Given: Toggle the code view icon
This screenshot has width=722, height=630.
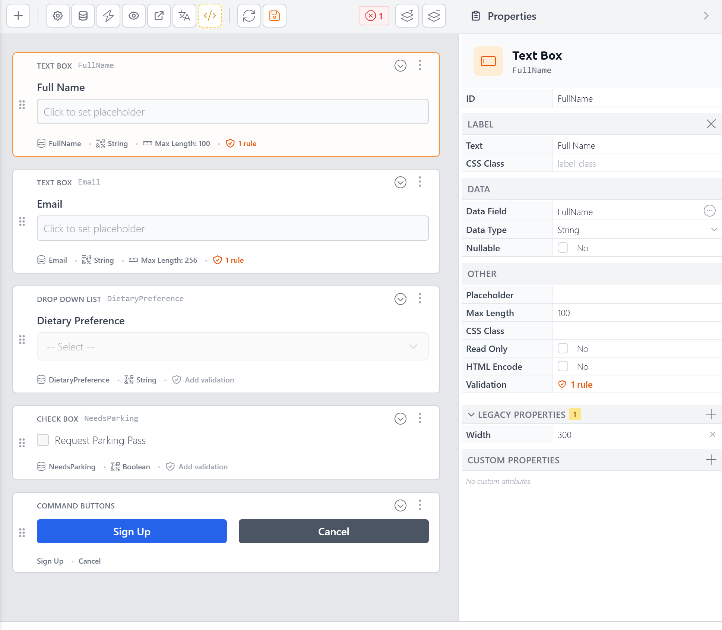Looking at the screenshot, I should tap(210, 16).
